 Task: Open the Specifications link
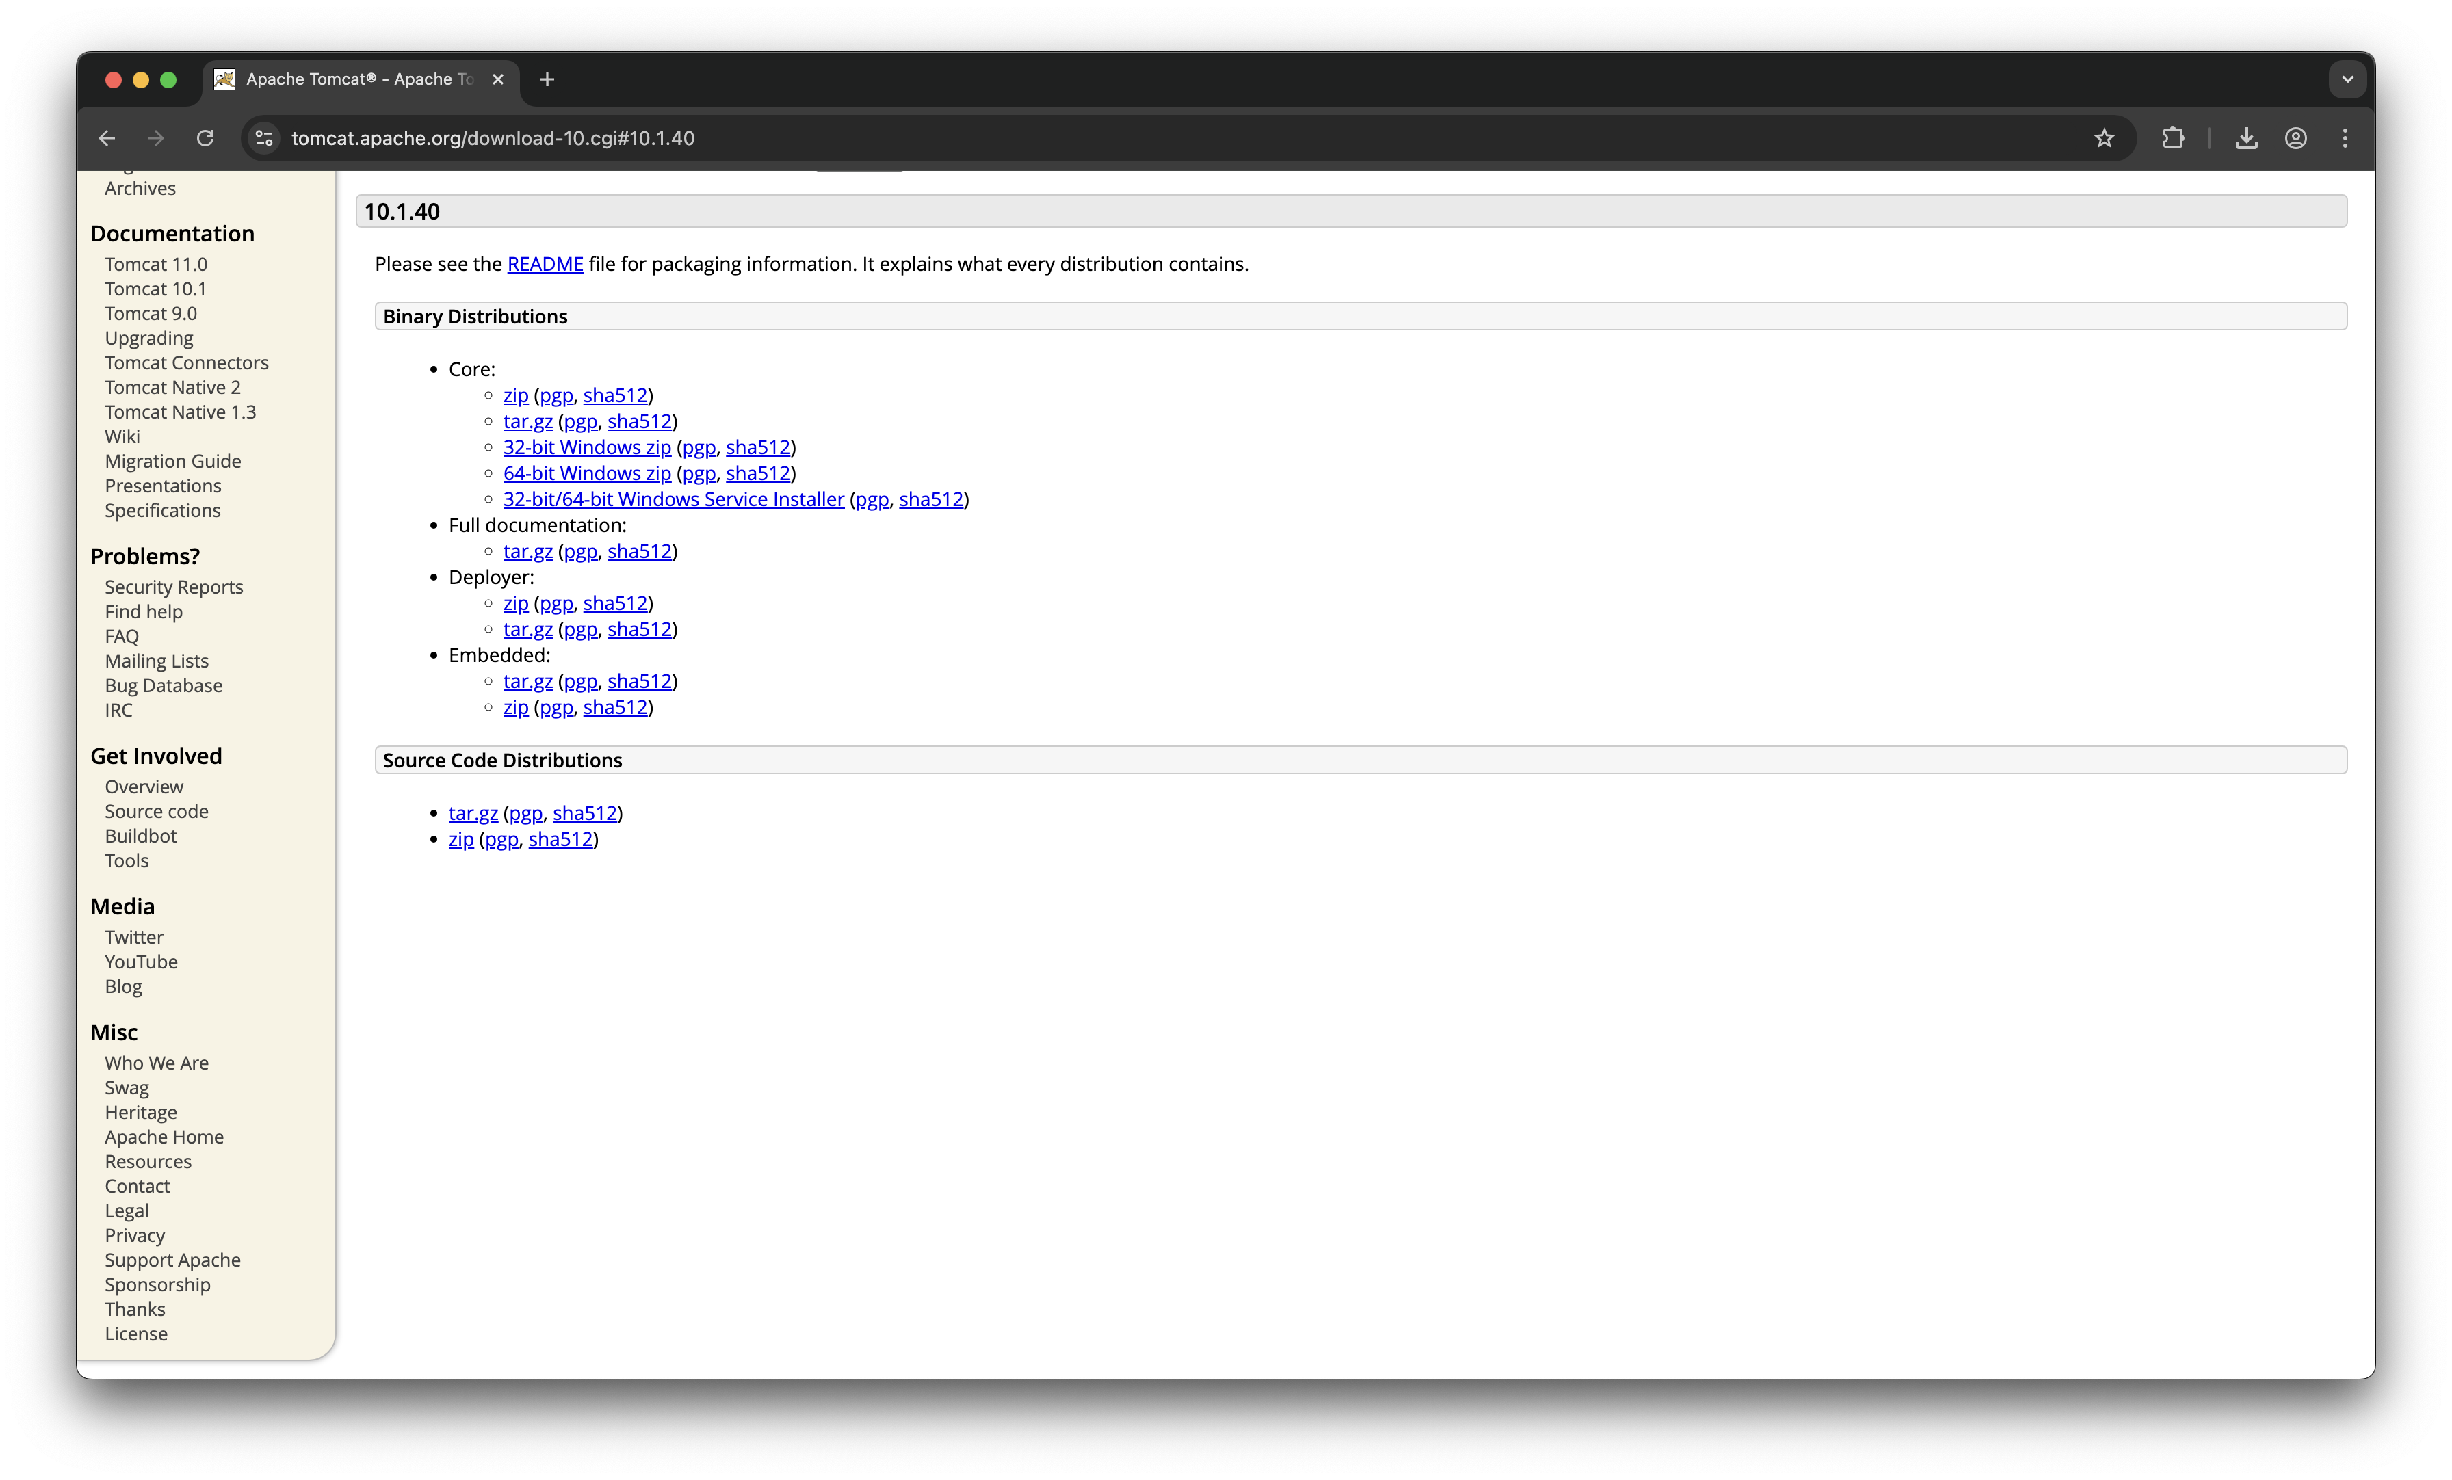[x=164, y=510]
